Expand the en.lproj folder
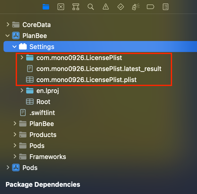This screenshot has height=194, width=197. click(22, 90)
